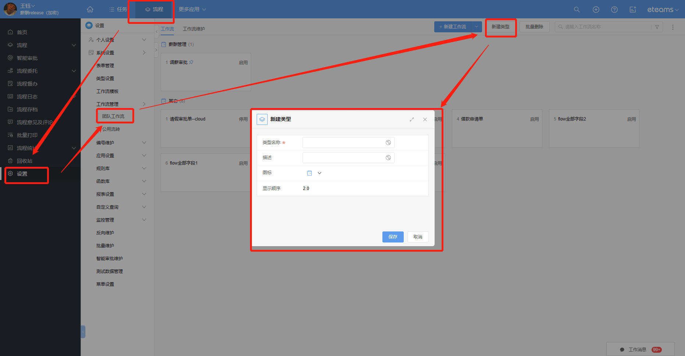Click the 新建工作流 button

[453, 27]
